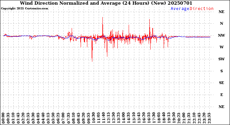Click the 01:45 time axis label
The image size is (230, 125).
coord(18,118)
